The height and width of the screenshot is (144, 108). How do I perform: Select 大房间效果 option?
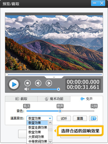coord(36,137)
